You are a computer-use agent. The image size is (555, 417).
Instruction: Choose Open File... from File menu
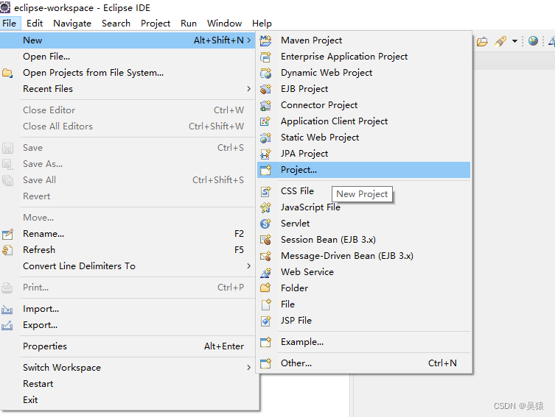(x=128, y=57)
